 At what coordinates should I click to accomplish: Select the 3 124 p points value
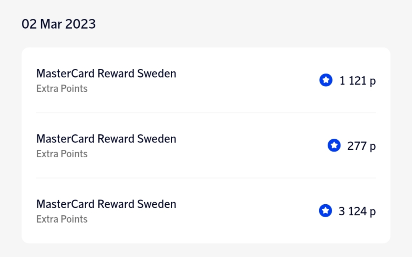(x=357, y=211)
